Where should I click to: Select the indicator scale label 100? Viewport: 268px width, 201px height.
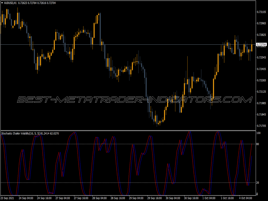pos(258,133)
